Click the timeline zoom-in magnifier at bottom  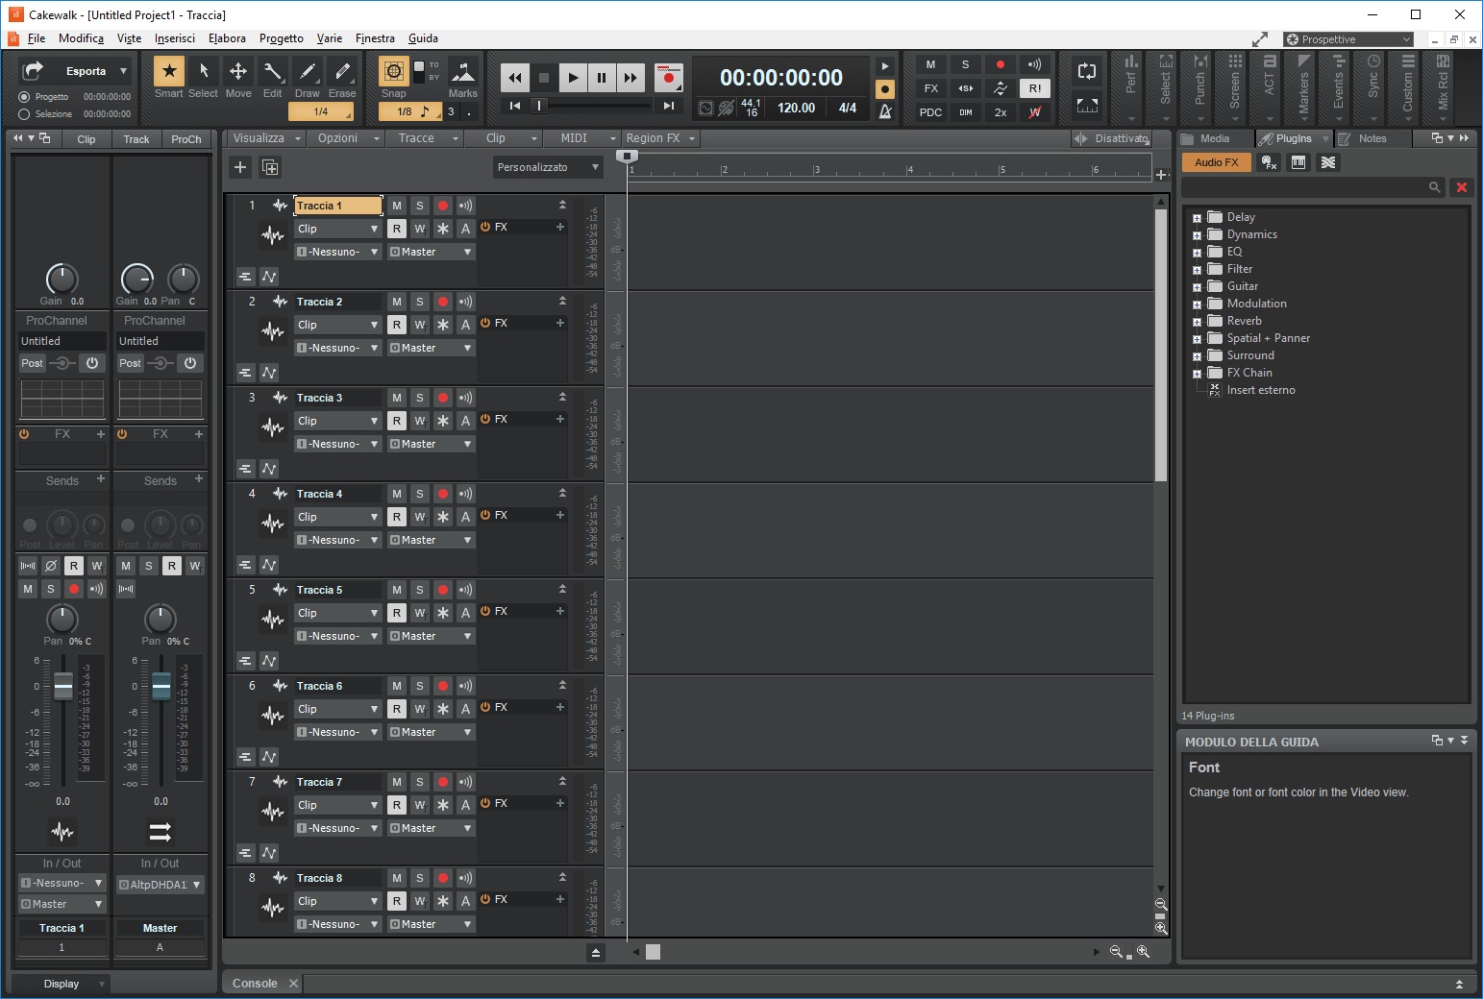click(1143, 952)
